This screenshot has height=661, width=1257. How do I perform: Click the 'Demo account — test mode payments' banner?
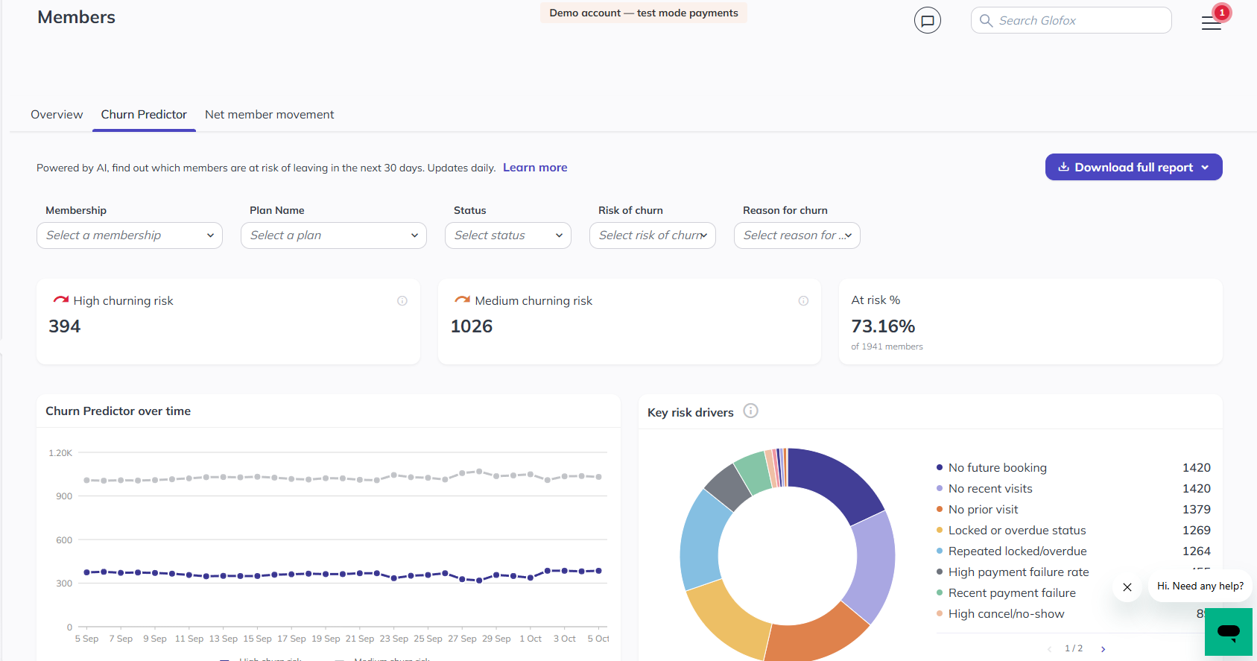tap(644, 13)
